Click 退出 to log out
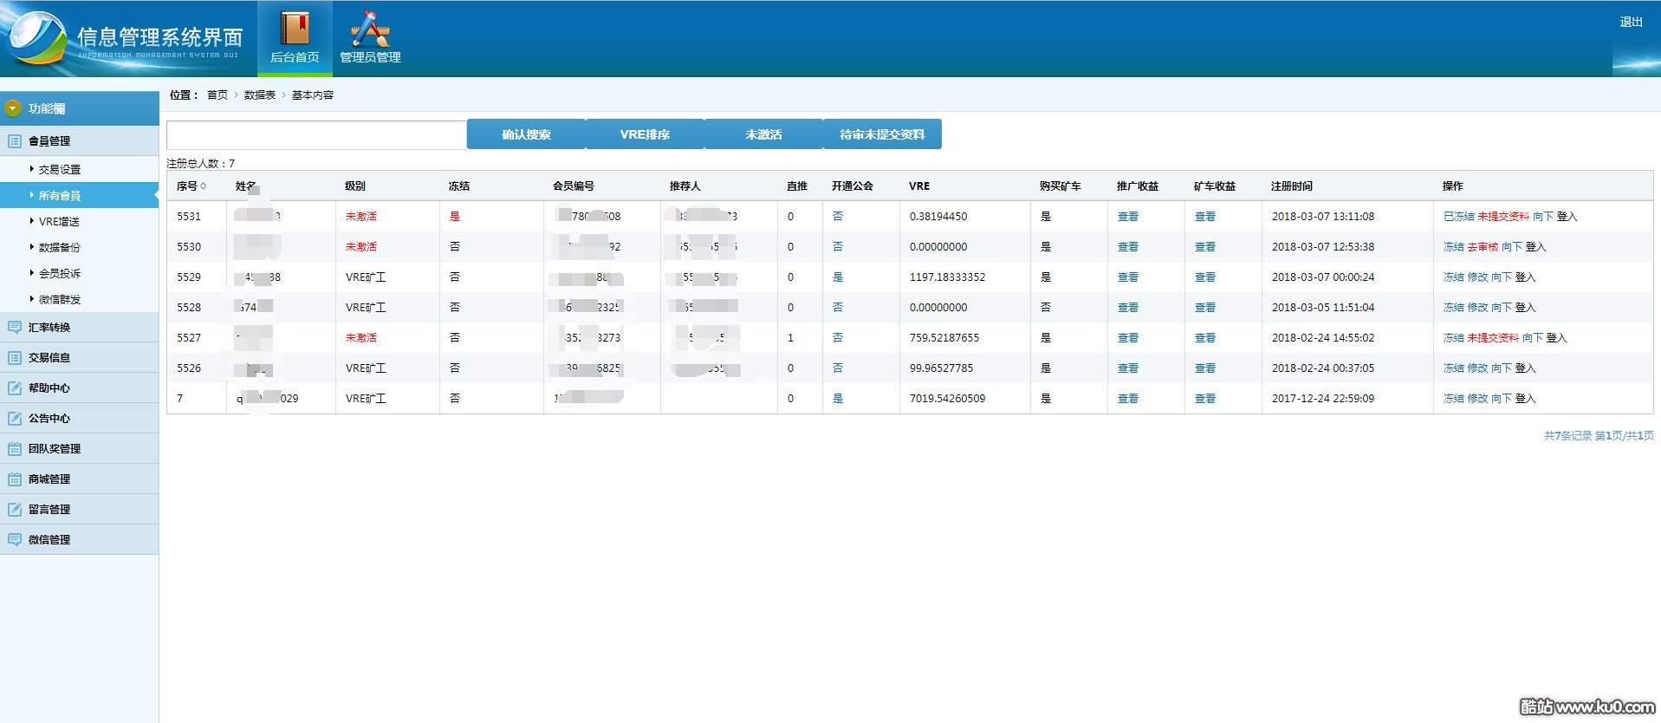The image size is (1661, 723). 1631,22
